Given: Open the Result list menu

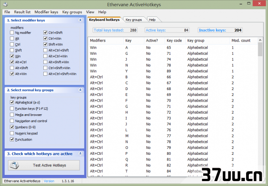Looking at the screenshot, I should [x=22, y=12].
